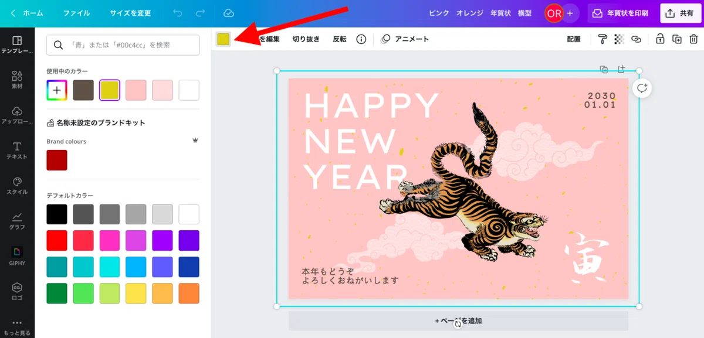Click the 切り抜き crop button
The image size is (704, 338).
[306, 39]
